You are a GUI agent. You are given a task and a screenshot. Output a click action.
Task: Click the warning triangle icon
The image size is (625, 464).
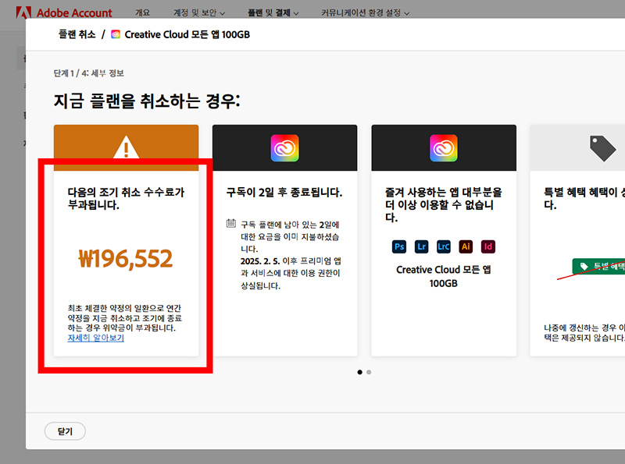point(126,147)
